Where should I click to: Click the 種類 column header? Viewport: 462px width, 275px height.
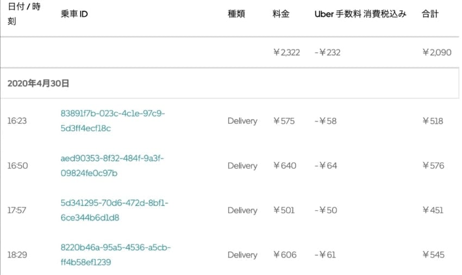pos(236,14)
